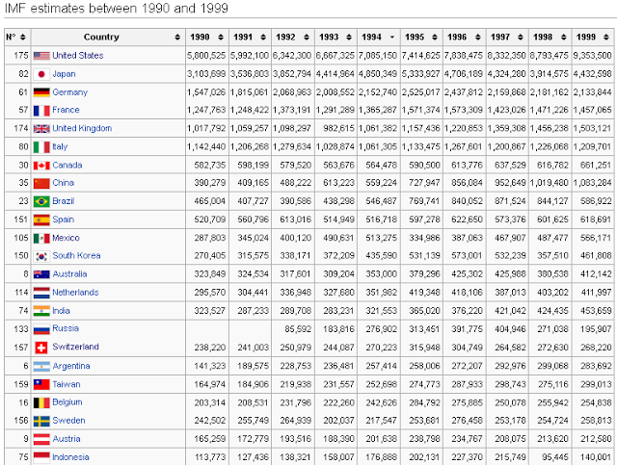Viewport: 617px width, 465px height.
Task: Open the Germany link
Action: (70, 92)
